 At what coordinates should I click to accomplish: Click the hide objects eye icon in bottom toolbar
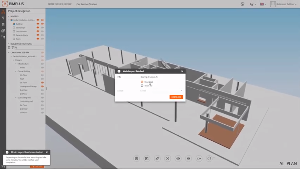click(x=178, y=159)
